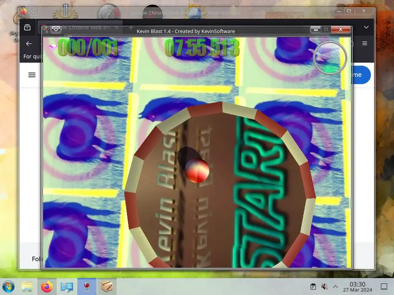This screenshot has width=394, height=295.
Task: Open the package box taskbar icon
Action: [x=107, y=287]
